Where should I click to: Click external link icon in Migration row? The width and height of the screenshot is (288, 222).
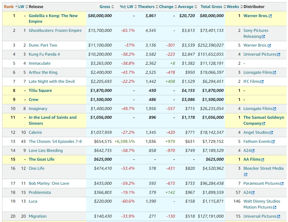coord(278,217)
